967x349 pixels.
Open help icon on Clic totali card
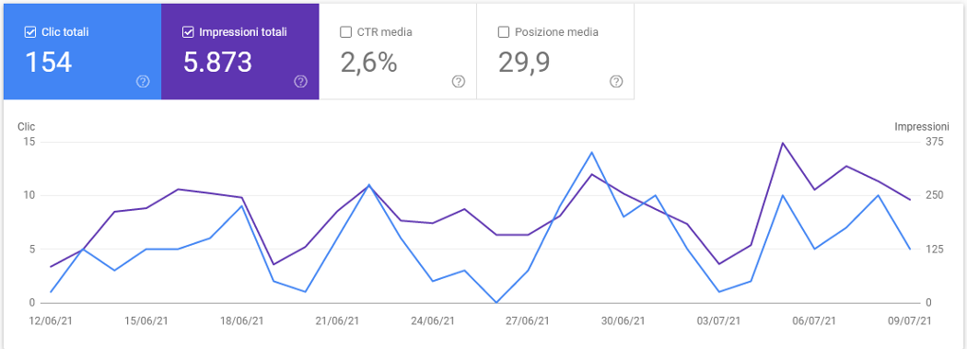[143, 81]
